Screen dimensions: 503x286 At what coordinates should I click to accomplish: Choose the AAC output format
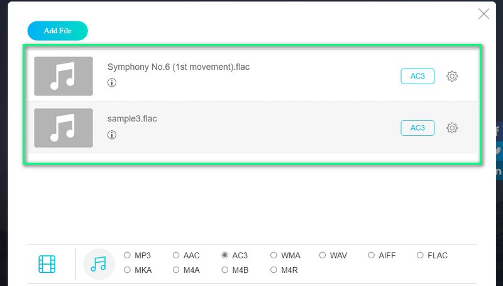(176, 255)
